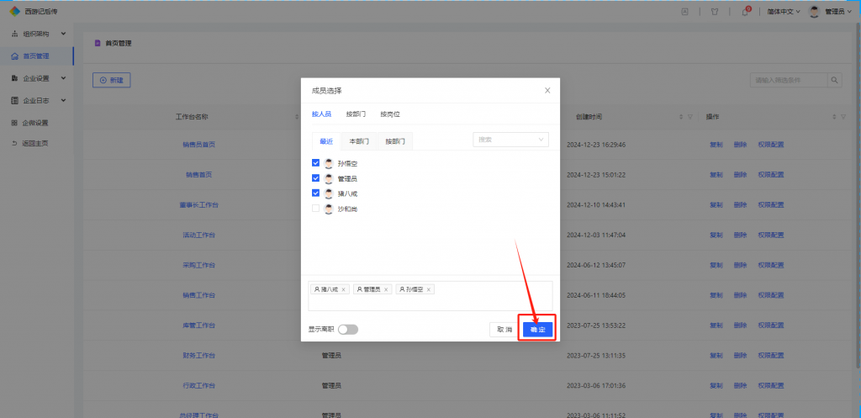Image resolution: width=861 pixels, height=418 pixels.
Task: Select the 本部门 sub-tab
Action: (359, 141)
